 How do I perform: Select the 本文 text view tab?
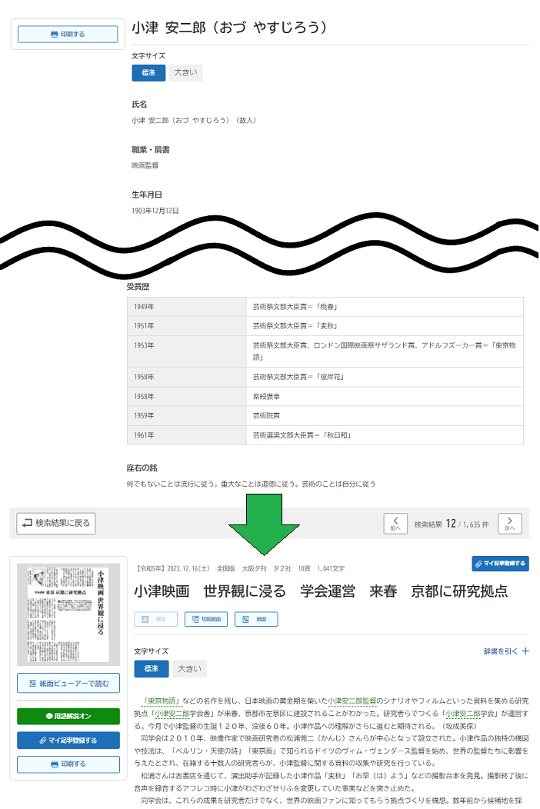(155, 619)
